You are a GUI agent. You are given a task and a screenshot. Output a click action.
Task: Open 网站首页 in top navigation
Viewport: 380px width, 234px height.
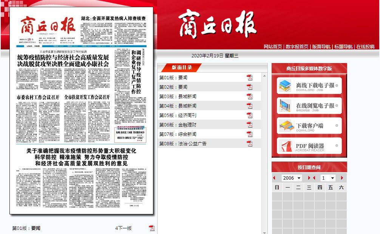(x=273, y=47)
